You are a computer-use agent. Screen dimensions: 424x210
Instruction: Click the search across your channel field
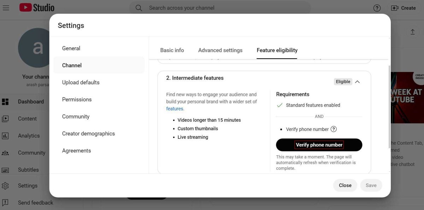click(220, 8)
